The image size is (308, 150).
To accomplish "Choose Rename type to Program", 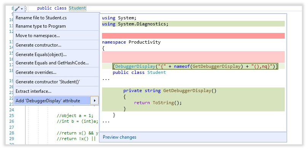I will [x=41, y=26].
